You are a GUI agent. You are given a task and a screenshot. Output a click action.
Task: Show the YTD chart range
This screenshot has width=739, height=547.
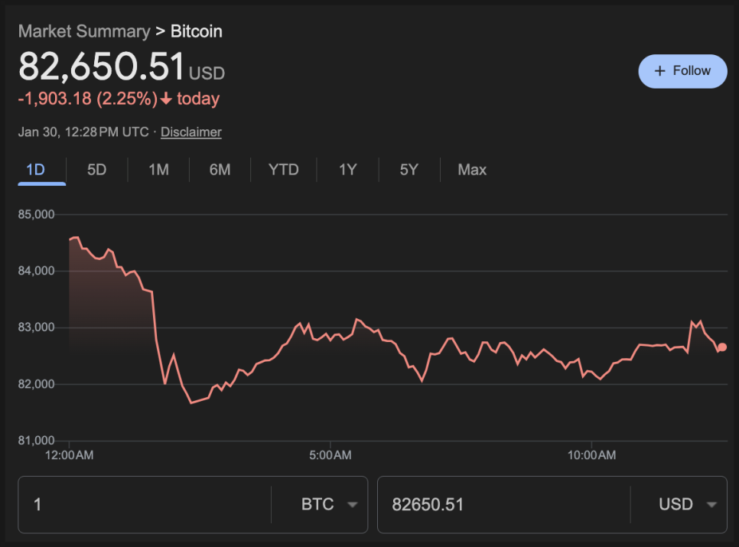[x=283, y=169]
